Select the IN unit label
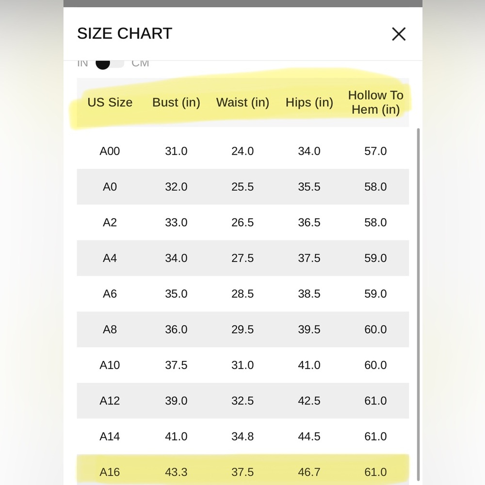 82,64
